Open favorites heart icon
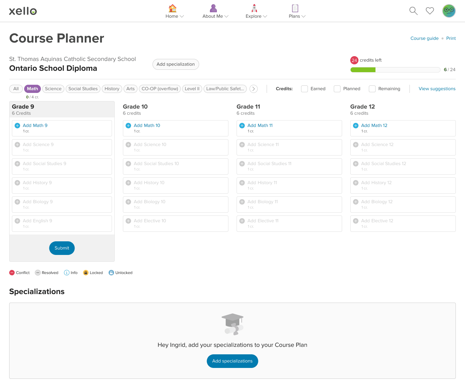The height and width of the screenshot is (387, 465). pos(430,11)
